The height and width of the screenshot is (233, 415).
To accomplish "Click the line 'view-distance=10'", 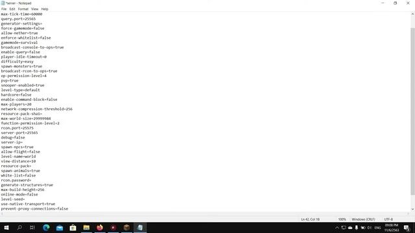I will point(18,161).
